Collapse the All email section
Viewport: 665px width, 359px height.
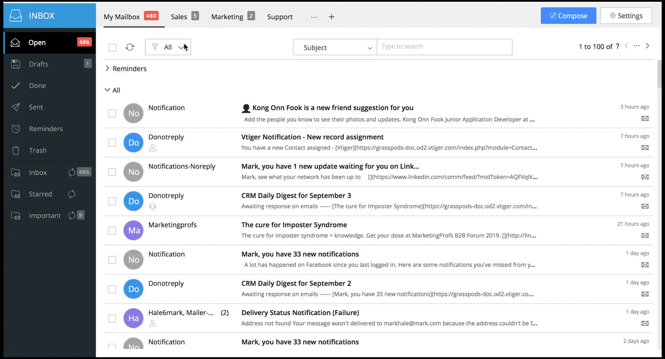click(x=107, y=90)
